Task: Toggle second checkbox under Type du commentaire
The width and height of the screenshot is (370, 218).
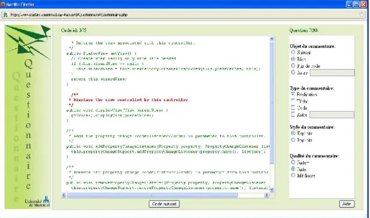Action: click(x=293, y=101)
